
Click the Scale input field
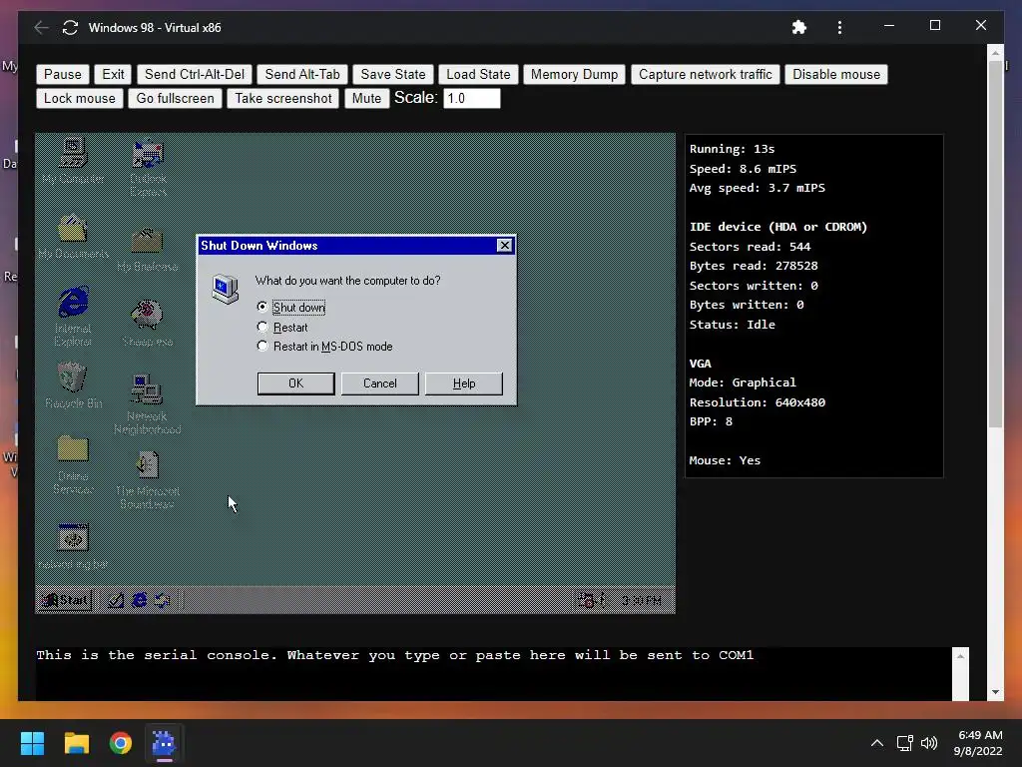point(472,99)
